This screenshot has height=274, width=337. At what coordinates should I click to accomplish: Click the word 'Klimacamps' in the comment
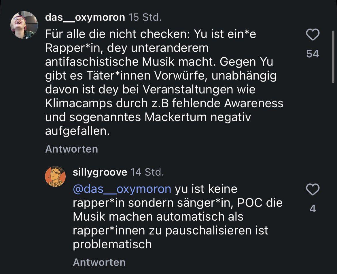[x=79, y=104]
